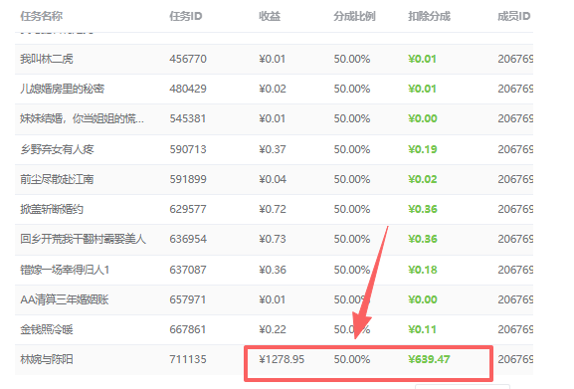Select task name 前尘尽散赴江南
This screenshot has width=574, height=389.
click(57, 179)
